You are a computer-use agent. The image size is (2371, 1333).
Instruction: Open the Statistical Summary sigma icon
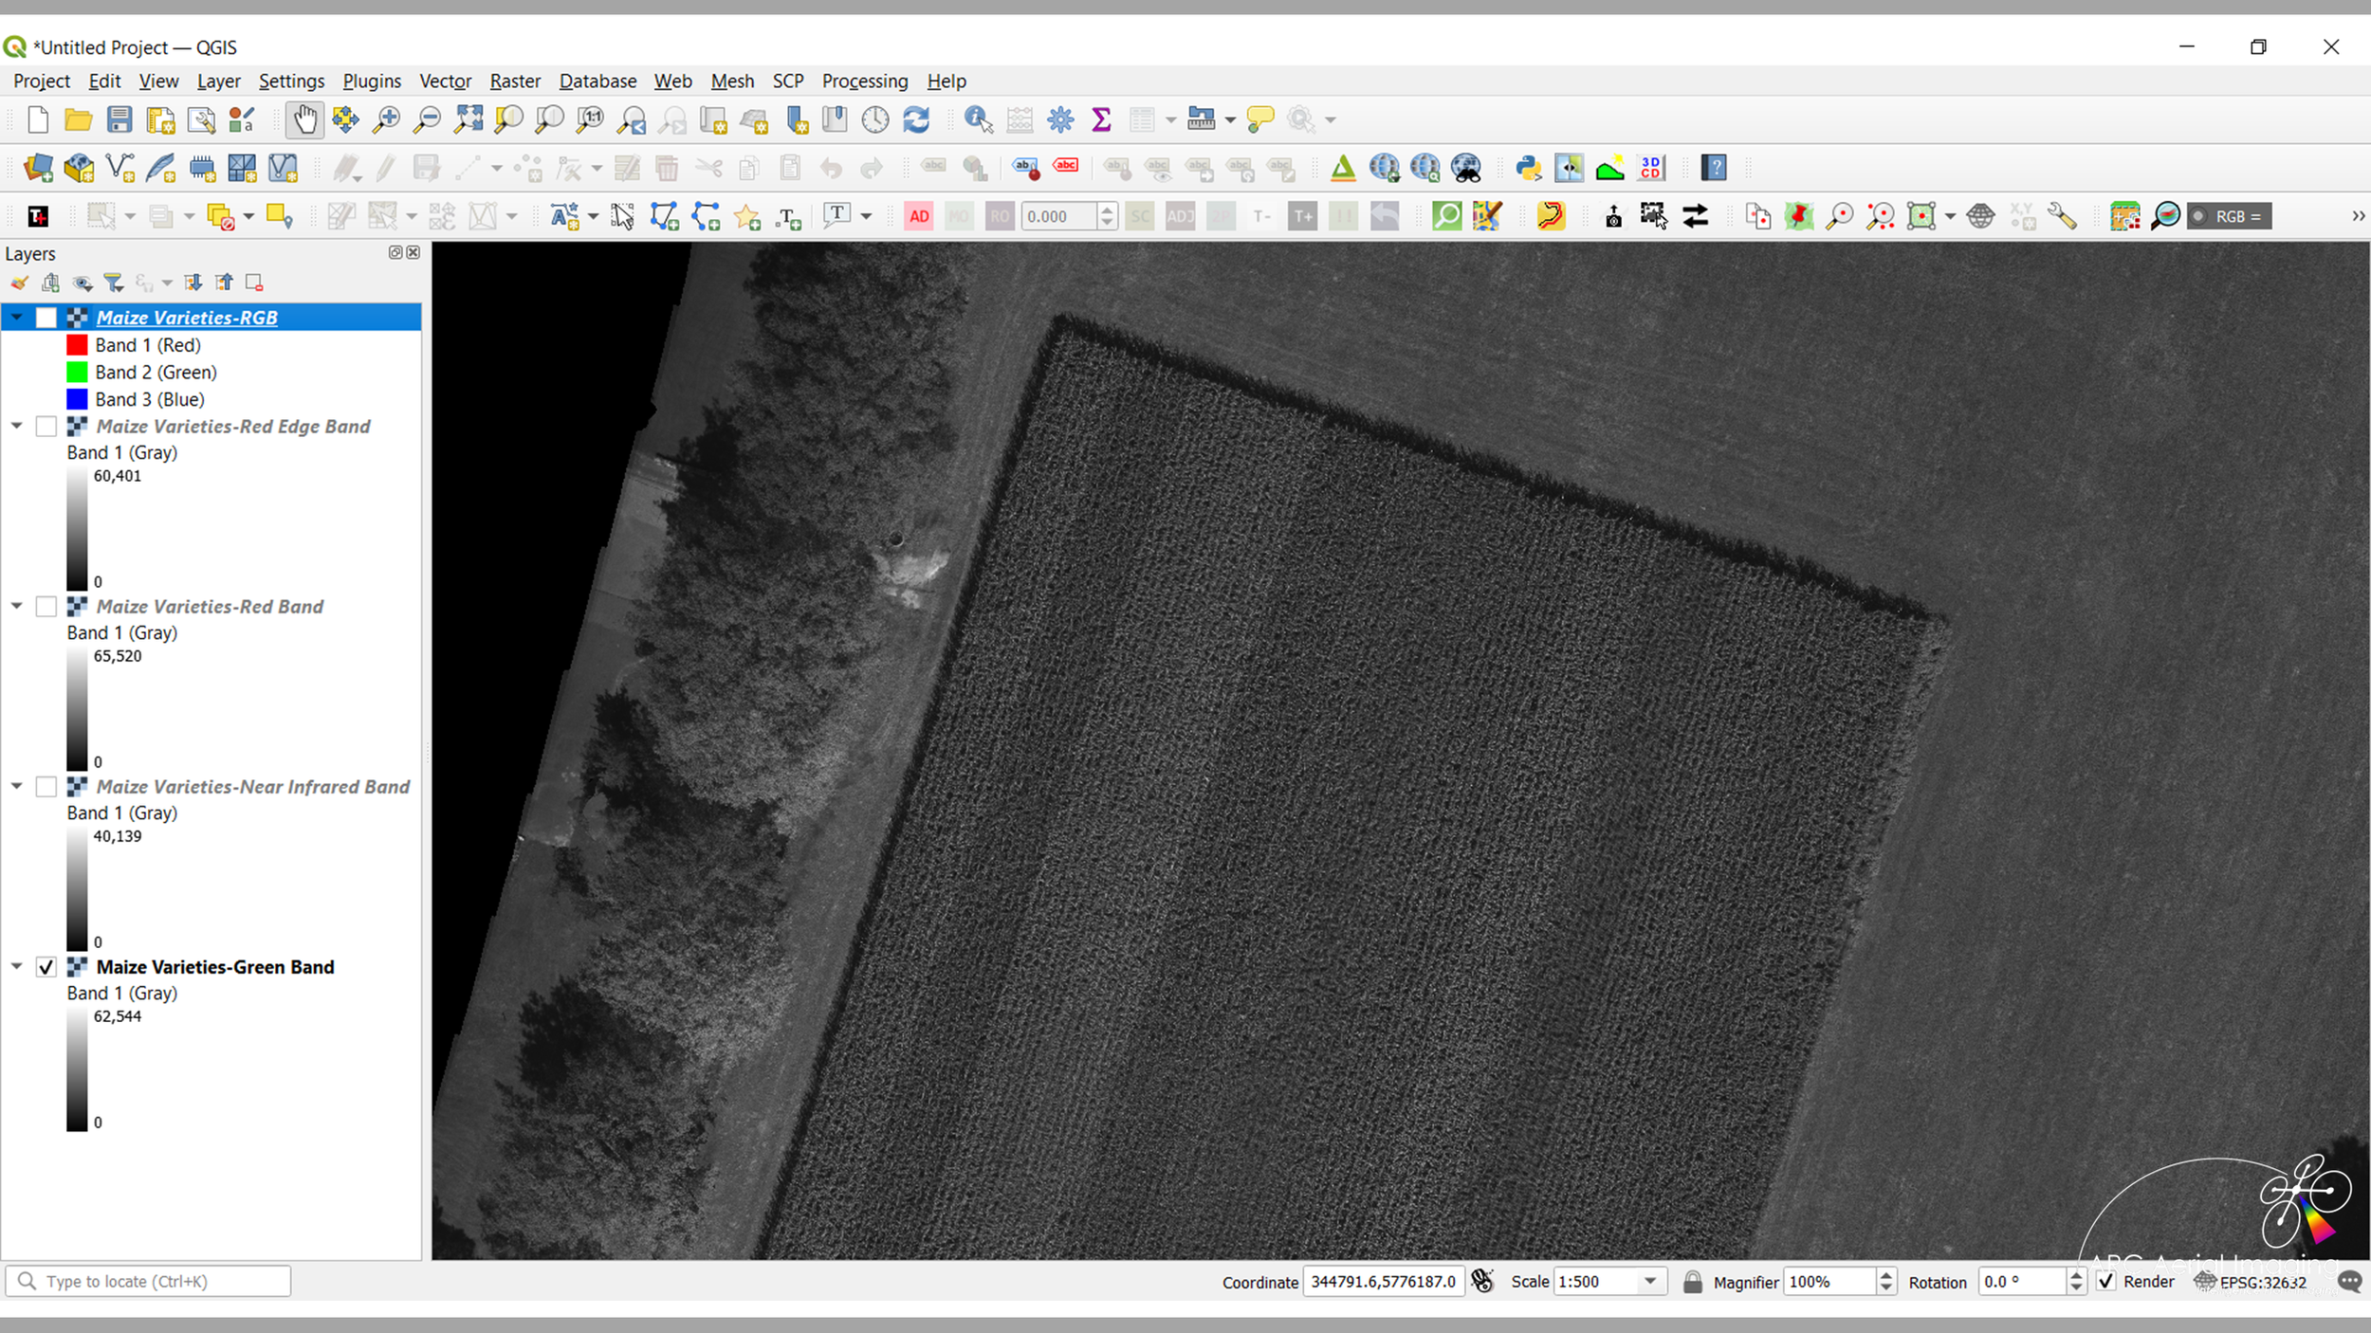[1101, 119]
